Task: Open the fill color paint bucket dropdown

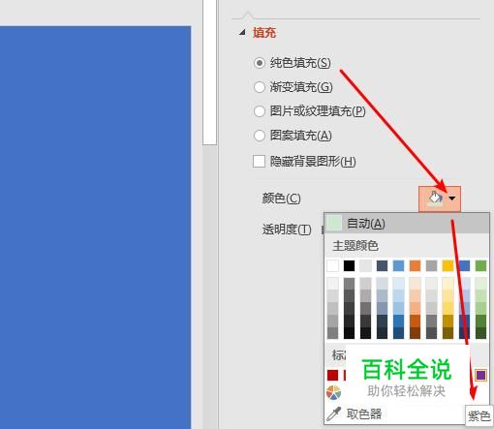Action: coord(440,199)
